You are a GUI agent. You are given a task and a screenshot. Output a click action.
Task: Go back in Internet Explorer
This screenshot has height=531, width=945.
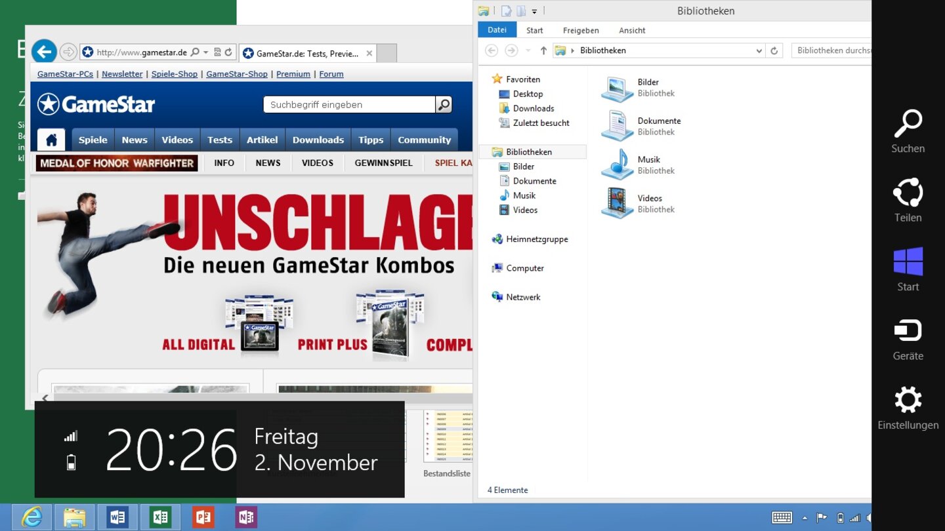click(x=44, y=52)
